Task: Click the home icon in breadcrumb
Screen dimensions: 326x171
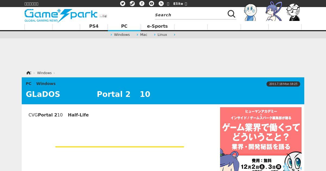Action: (29, 73)
